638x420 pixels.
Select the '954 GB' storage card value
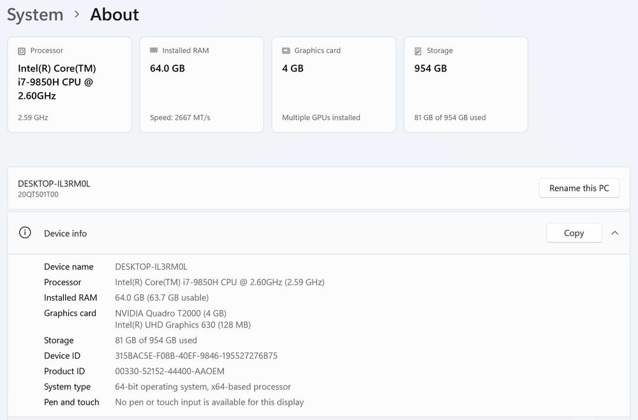click(x=431, y=68)
